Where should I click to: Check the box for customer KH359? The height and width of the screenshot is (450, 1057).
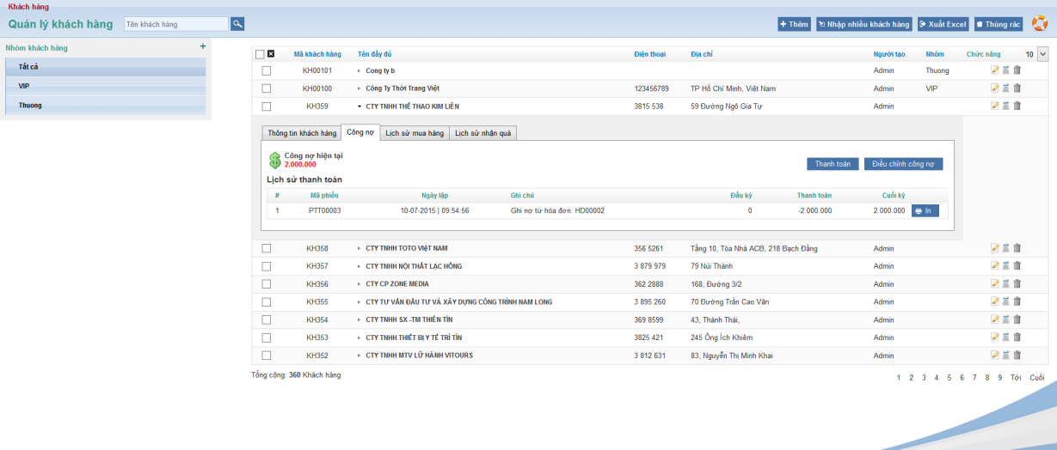[267, 106]
